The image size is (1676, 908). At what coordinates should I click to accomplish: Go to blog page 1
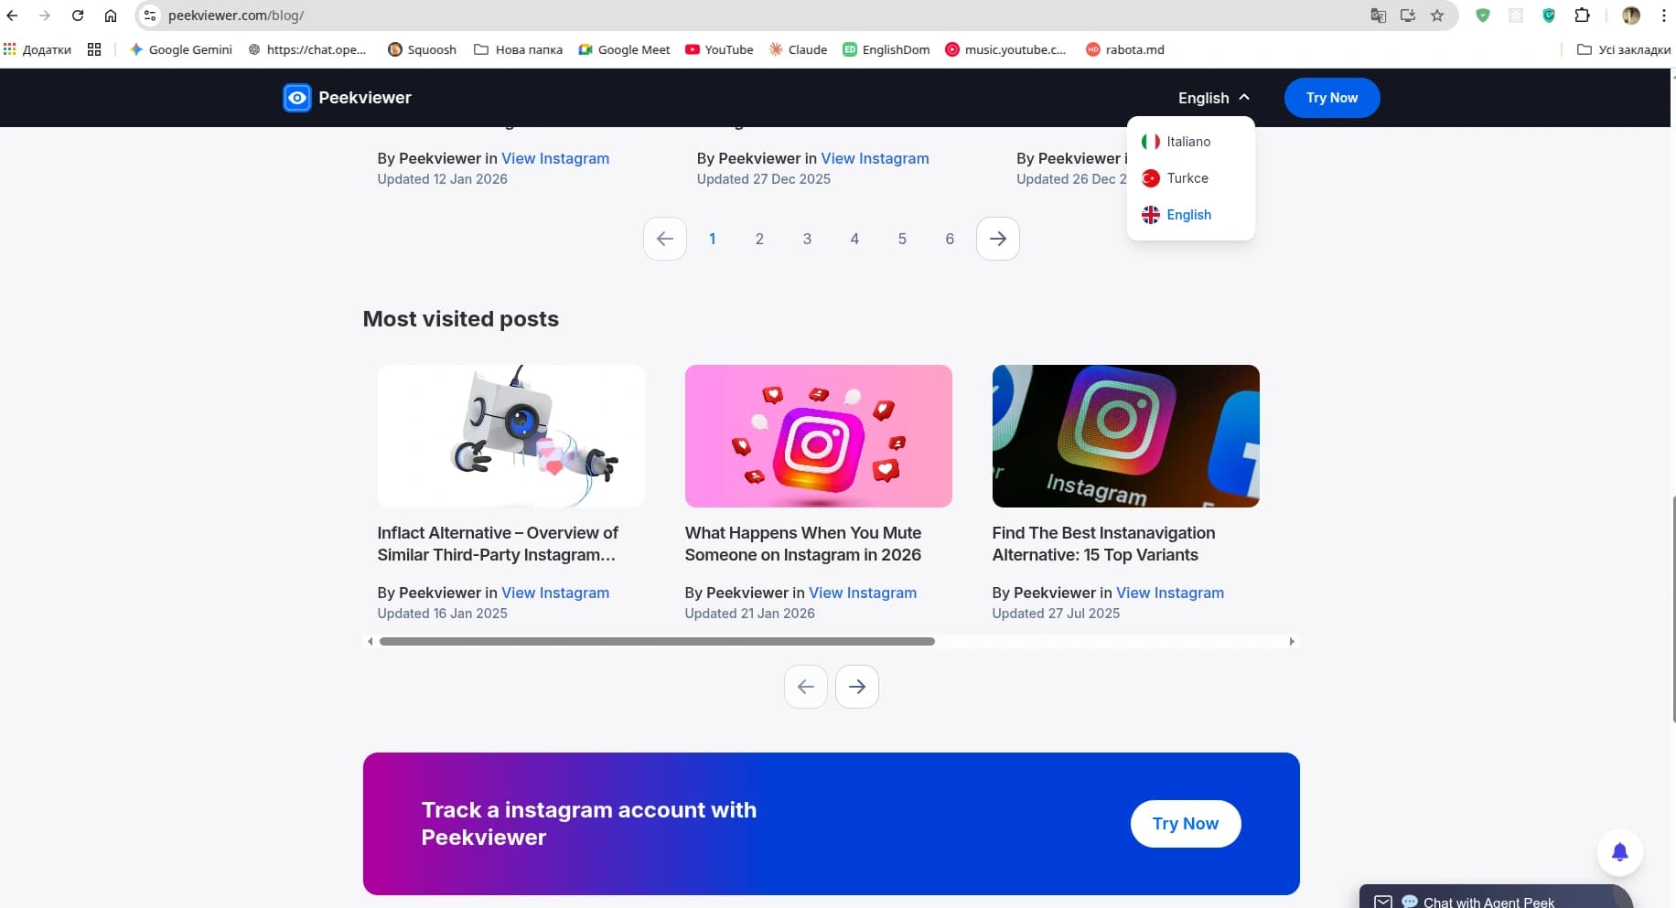coord(712,239)
